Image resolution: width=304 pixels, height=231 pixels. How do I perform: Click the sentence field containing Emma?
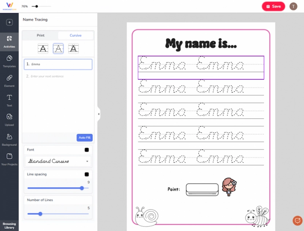(x=58, y=64)
